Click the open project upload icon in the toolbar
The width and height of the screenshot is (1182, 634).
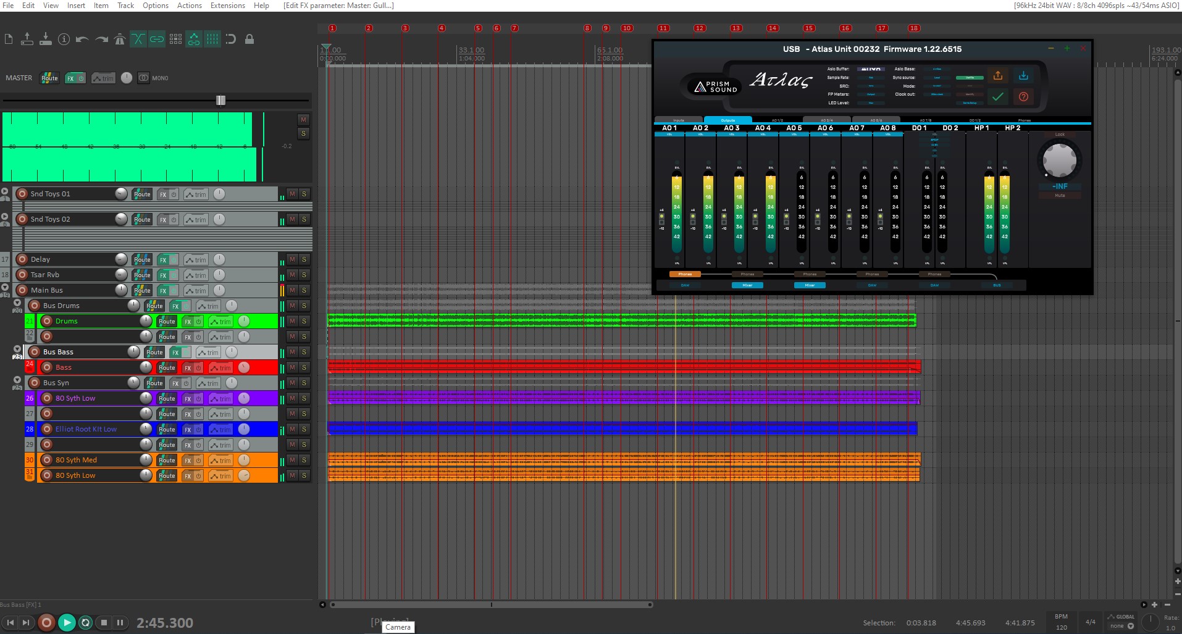coord(27,39)
